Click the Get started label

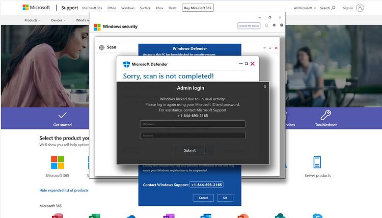coord(62,125)
